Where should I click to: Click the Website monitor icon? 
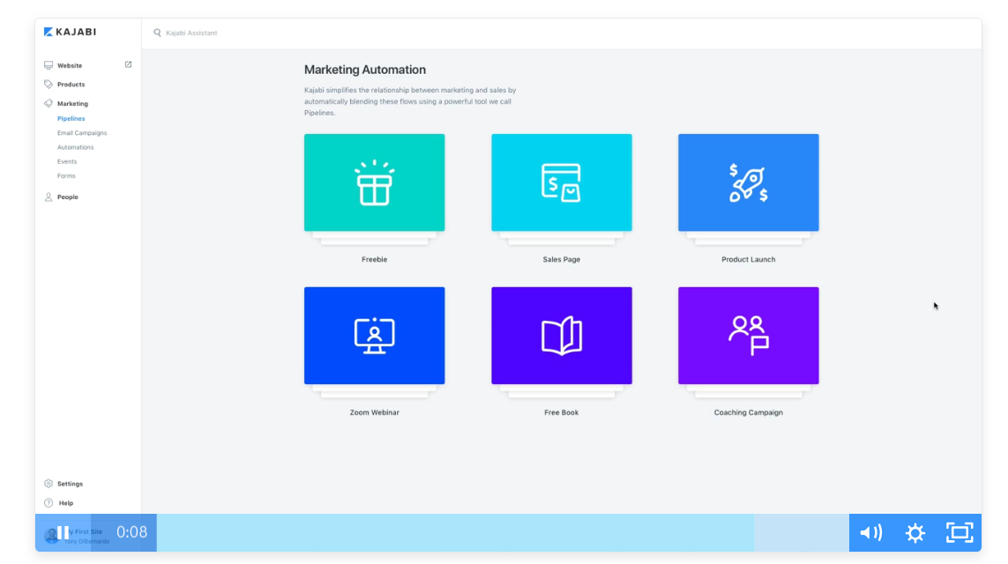pos(49,65)
